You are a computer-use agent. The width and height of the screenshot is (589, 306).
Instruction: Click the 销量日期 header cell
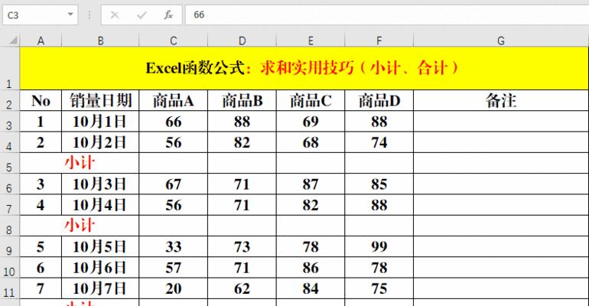(x=100, y=101)
